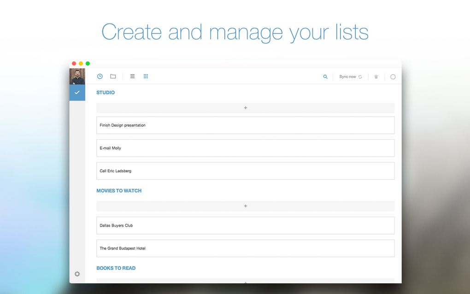Click the clock recent view icon

tap(100, 76)
